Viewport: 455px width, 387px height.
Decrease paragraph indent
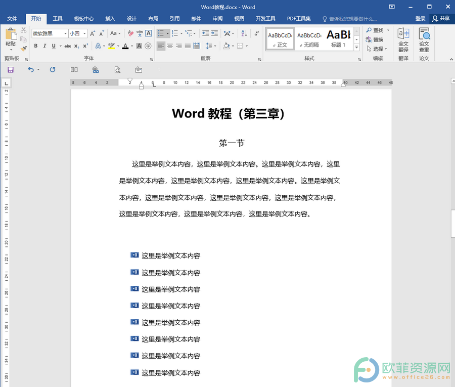click(205, 33)
